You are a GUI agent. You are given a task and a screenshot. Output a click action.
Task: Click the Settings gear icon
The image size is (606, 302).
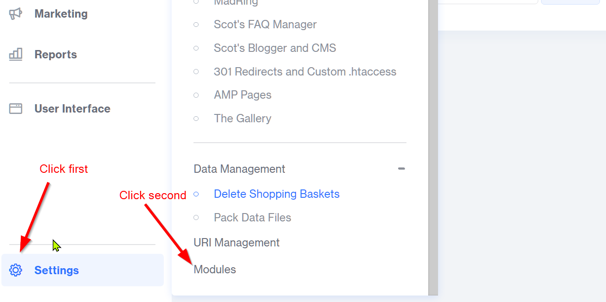pyautogui.click(x=16, y=270)
